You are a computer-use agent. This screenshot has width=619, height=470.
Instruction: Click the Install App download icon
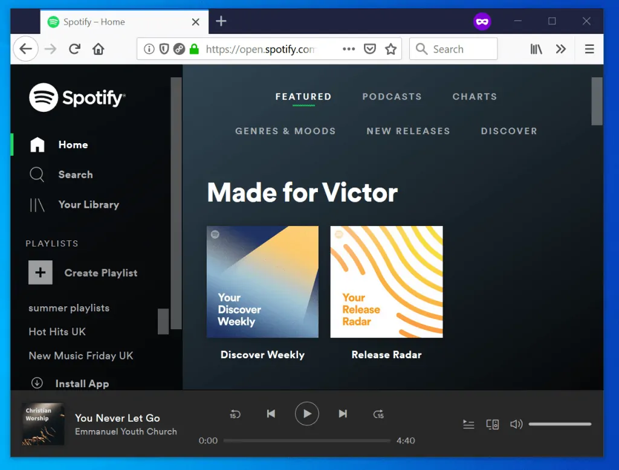click(x=37, y=383)
